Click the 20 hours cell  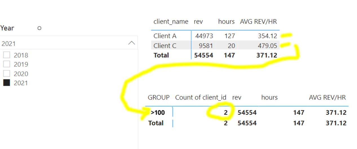click(231, 46)
